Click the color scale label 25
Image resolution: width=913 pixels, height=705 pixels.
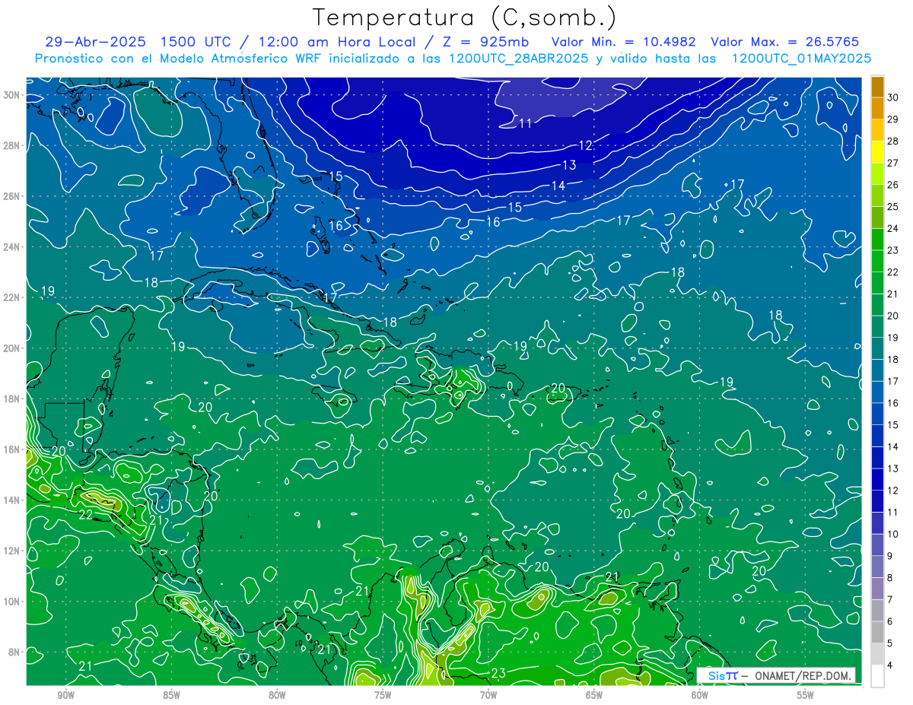pyautogui.click(x=893, y=206)
